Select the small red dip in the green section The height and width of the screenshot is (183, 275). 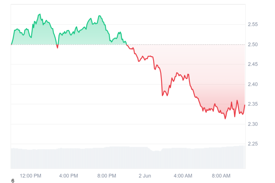(x=57, y=47)
